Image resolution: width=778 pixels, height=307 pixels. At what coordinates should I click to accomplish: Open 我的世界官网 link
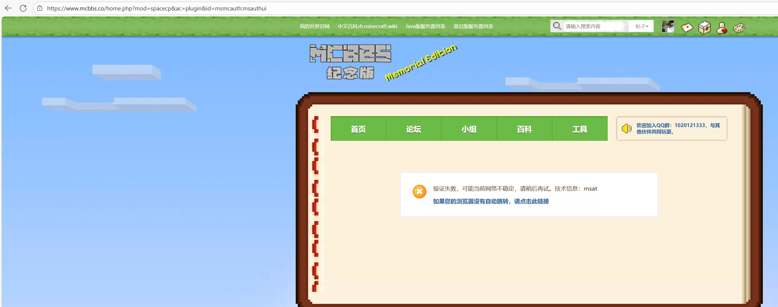tap(314, 26)
